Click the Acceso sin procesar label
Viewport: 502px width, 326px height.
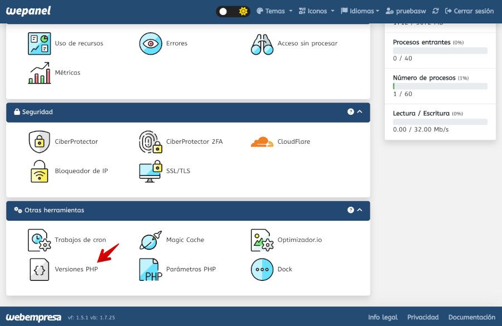[x=307, y=43]
